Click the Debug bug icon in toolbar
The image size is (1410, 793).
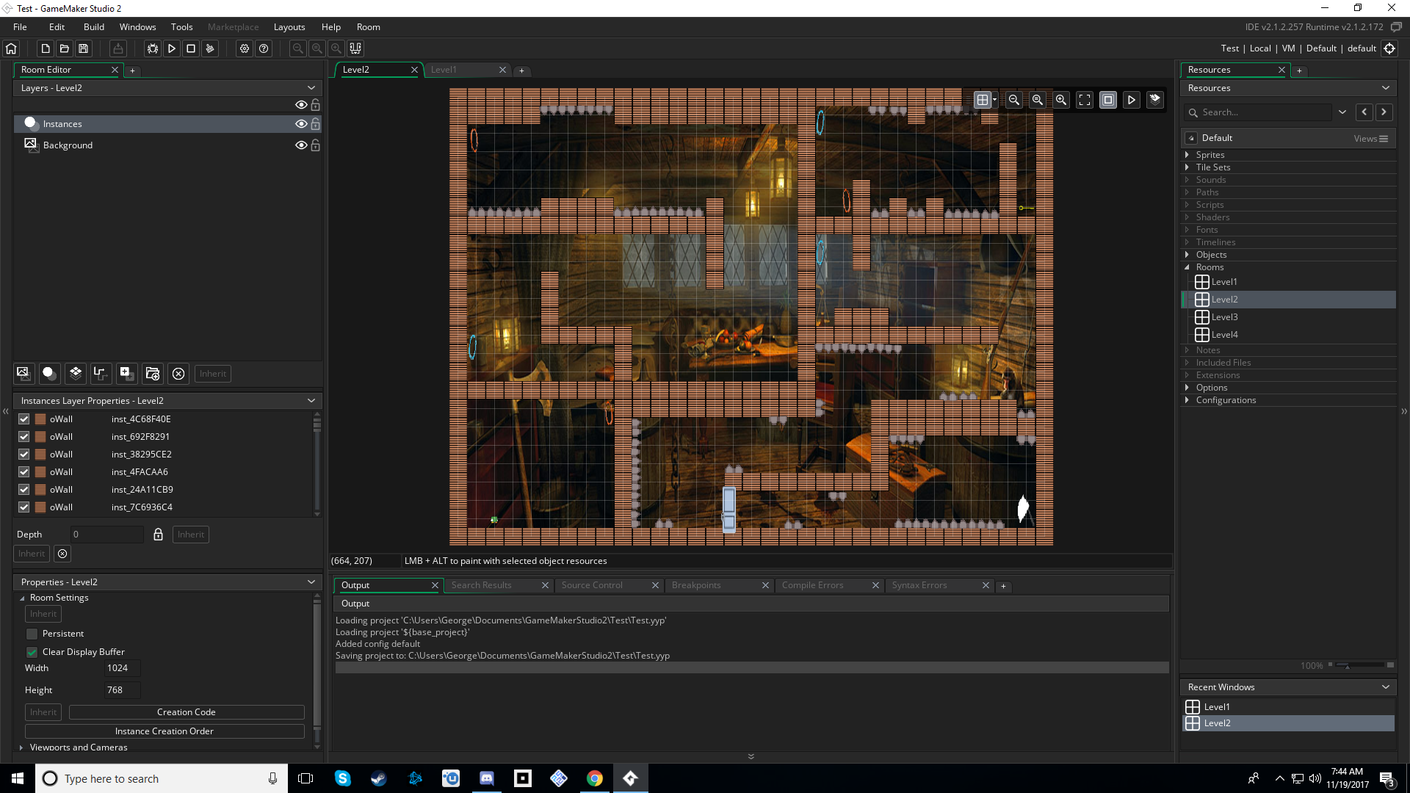pos(153,48)
